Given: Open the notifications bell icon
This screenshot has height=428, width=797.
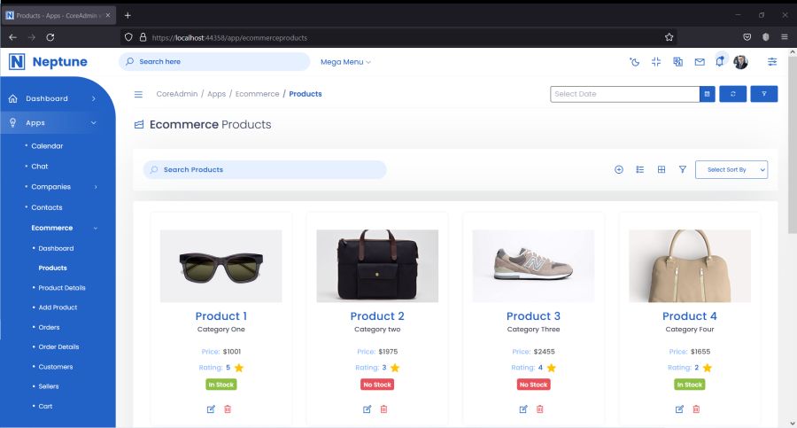Looking at the screenshot, I should 720,61.
